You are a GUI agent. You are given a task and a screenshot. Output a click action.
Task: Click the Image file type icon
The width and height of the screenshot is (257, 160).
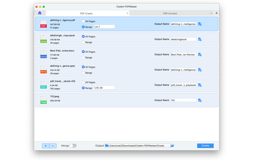[43, 100]
